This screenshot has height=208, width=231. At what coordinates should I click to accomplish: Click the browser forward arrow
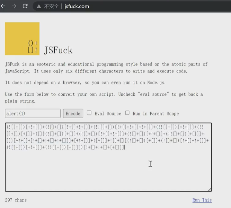14,6
